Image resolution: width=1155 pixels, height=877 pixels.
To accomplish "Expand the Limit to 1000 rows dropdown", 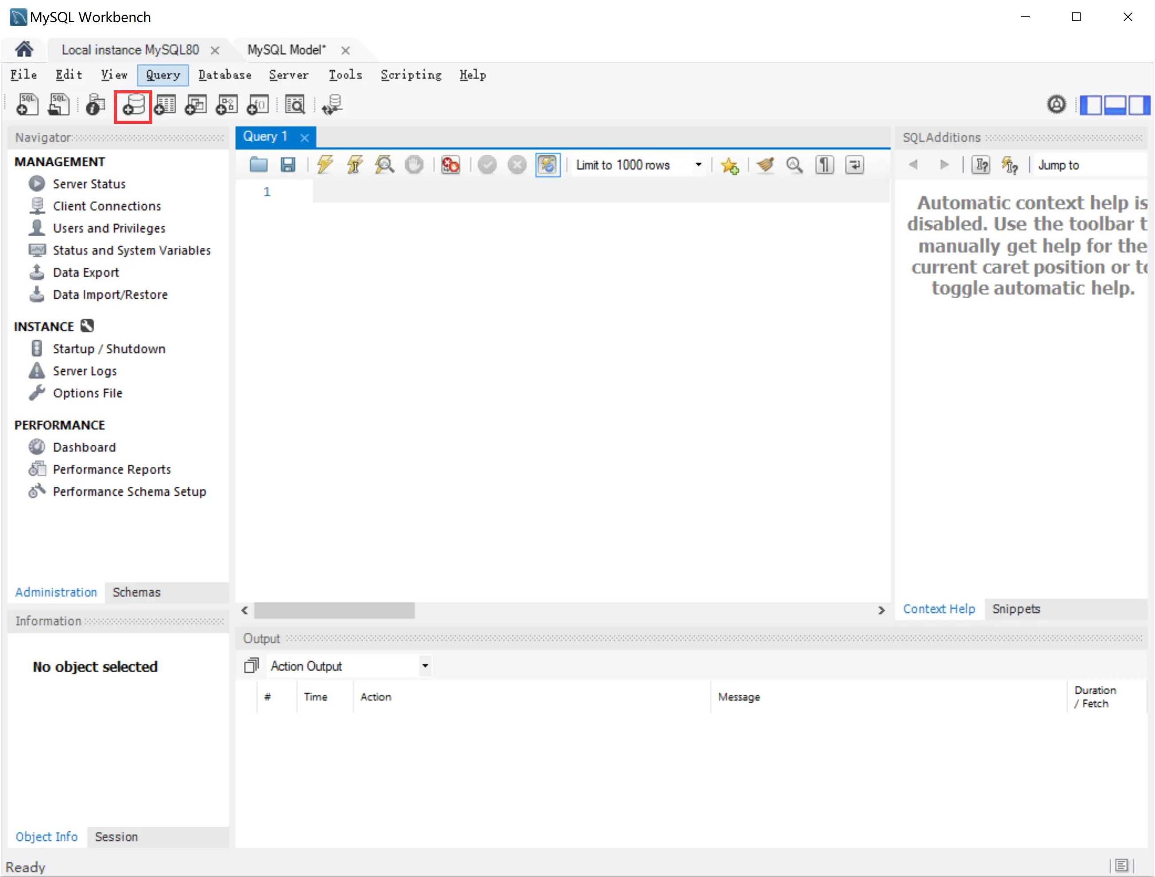I will point(698,165).
